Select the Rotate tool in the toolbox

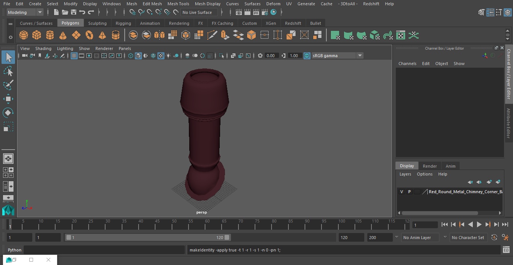8,113
